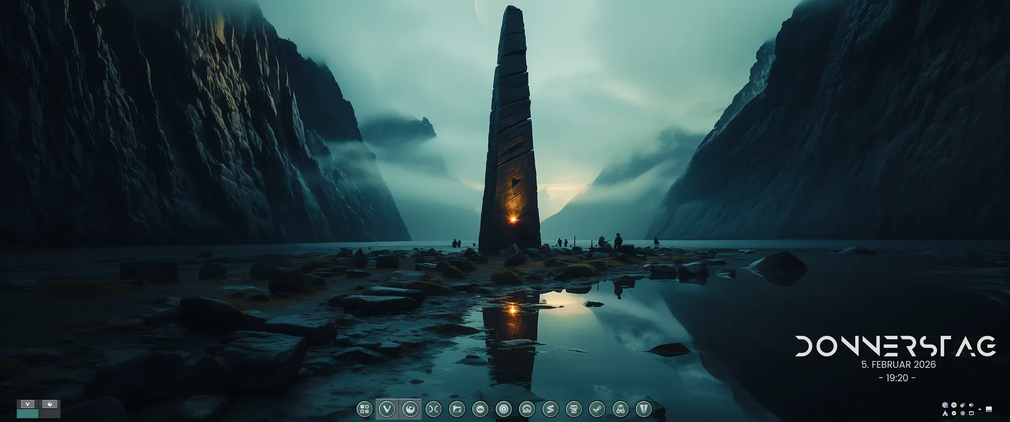Viewport: 1010px width, 422px height.
Task: Launch the file manager folder icon
Action: (457, 409)
